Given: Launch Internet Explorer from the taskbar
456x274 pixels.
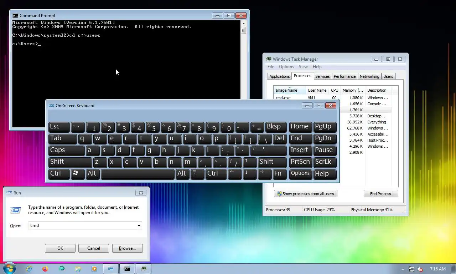Looking at the screenshot, I should coord(29,269).
